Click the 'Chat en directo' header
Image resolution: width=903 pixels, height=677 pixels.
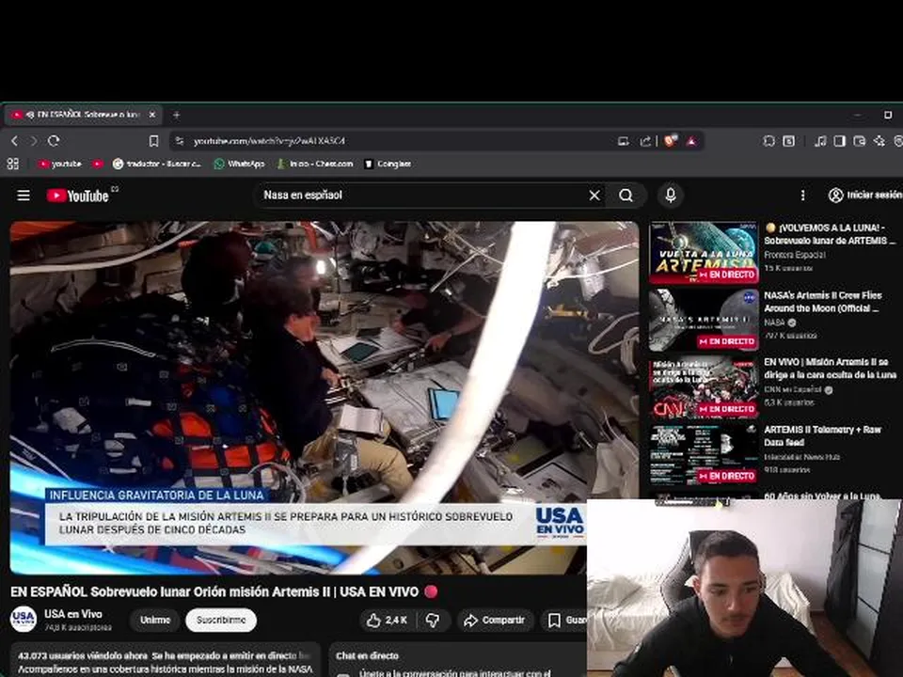coord(367,655)
